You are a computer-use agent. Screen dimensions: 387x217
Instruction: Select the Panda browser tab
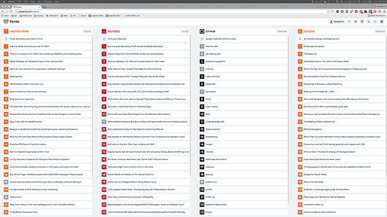26,7
